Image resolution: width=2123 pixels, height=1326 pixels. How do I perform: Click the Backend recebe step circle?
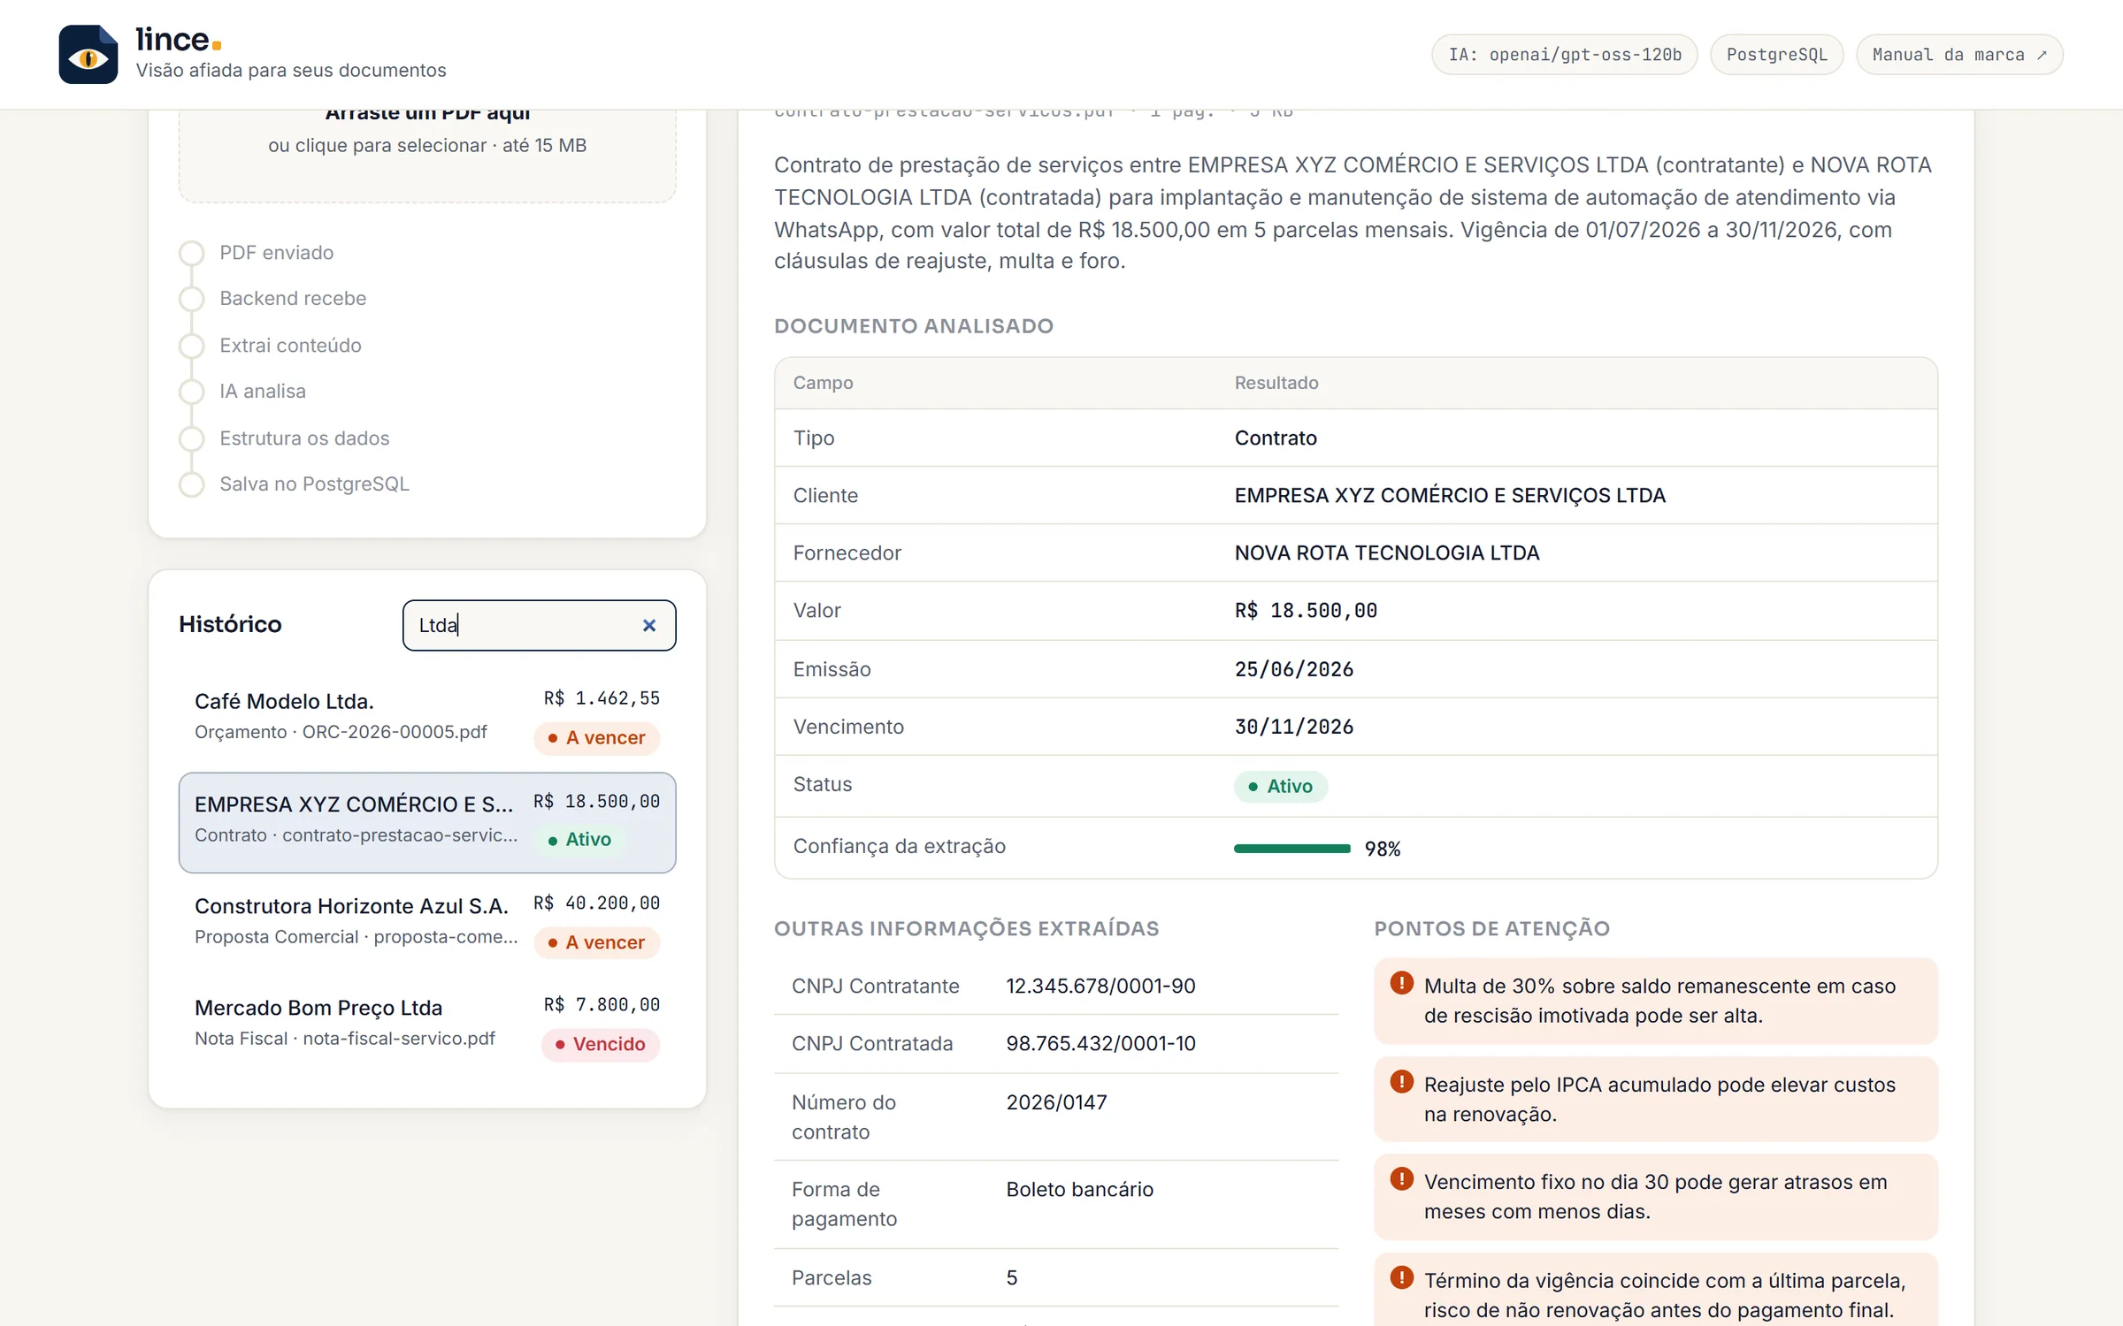coord(191,299)
